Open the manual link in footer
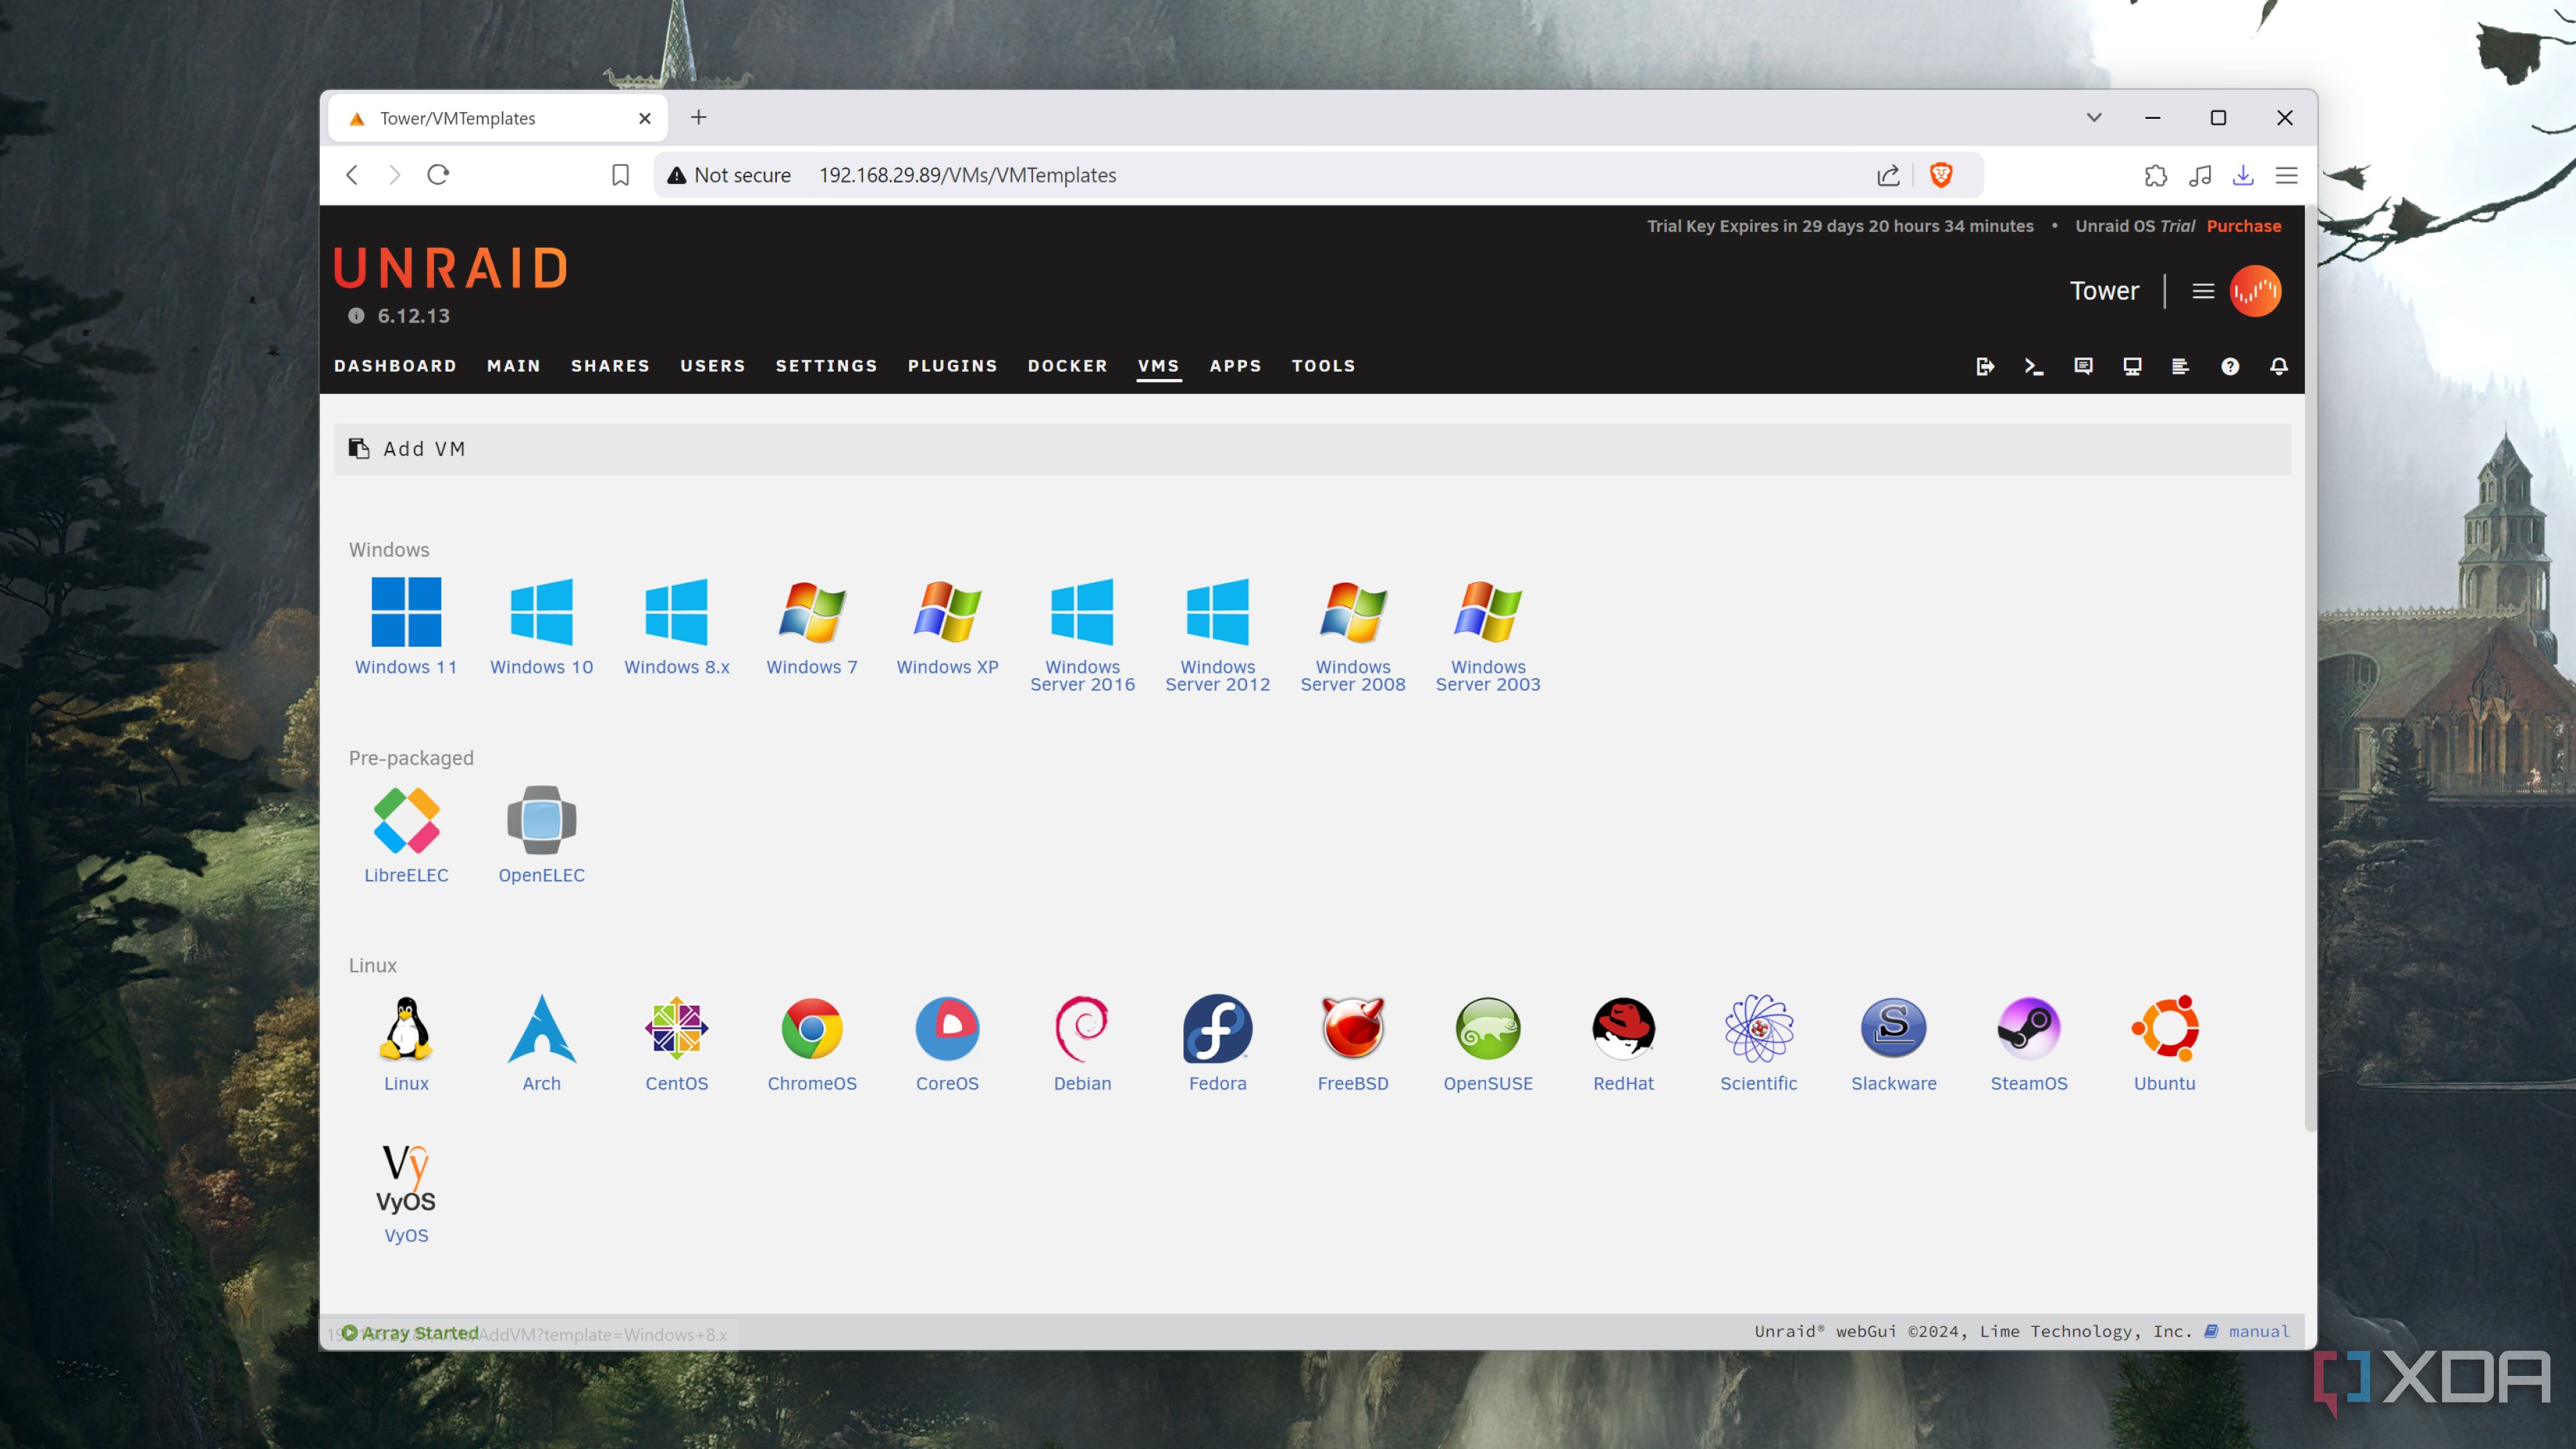This screenshot has width=2576, height=1449. (2258, 1331)
